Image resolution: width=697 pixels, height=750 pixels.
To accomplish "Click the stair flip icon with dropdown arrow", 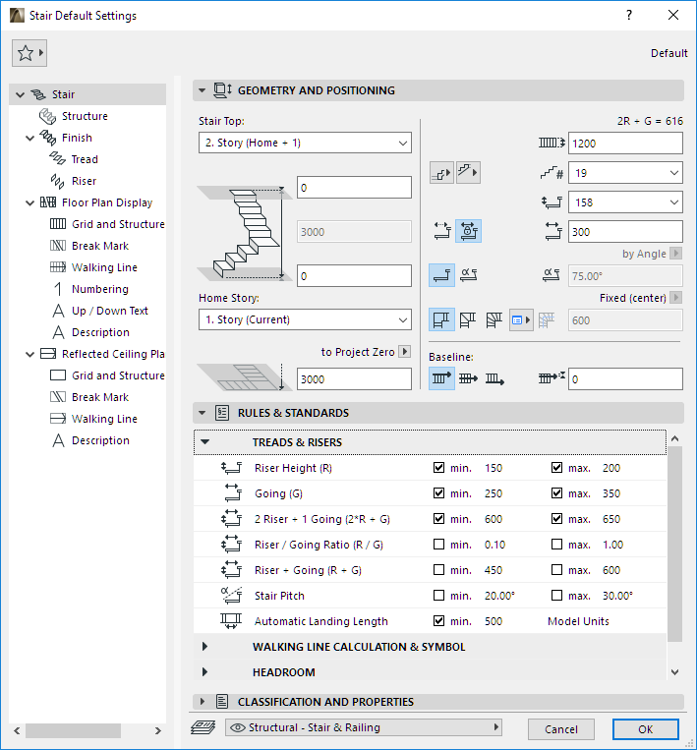I will [x=468, y=173].
